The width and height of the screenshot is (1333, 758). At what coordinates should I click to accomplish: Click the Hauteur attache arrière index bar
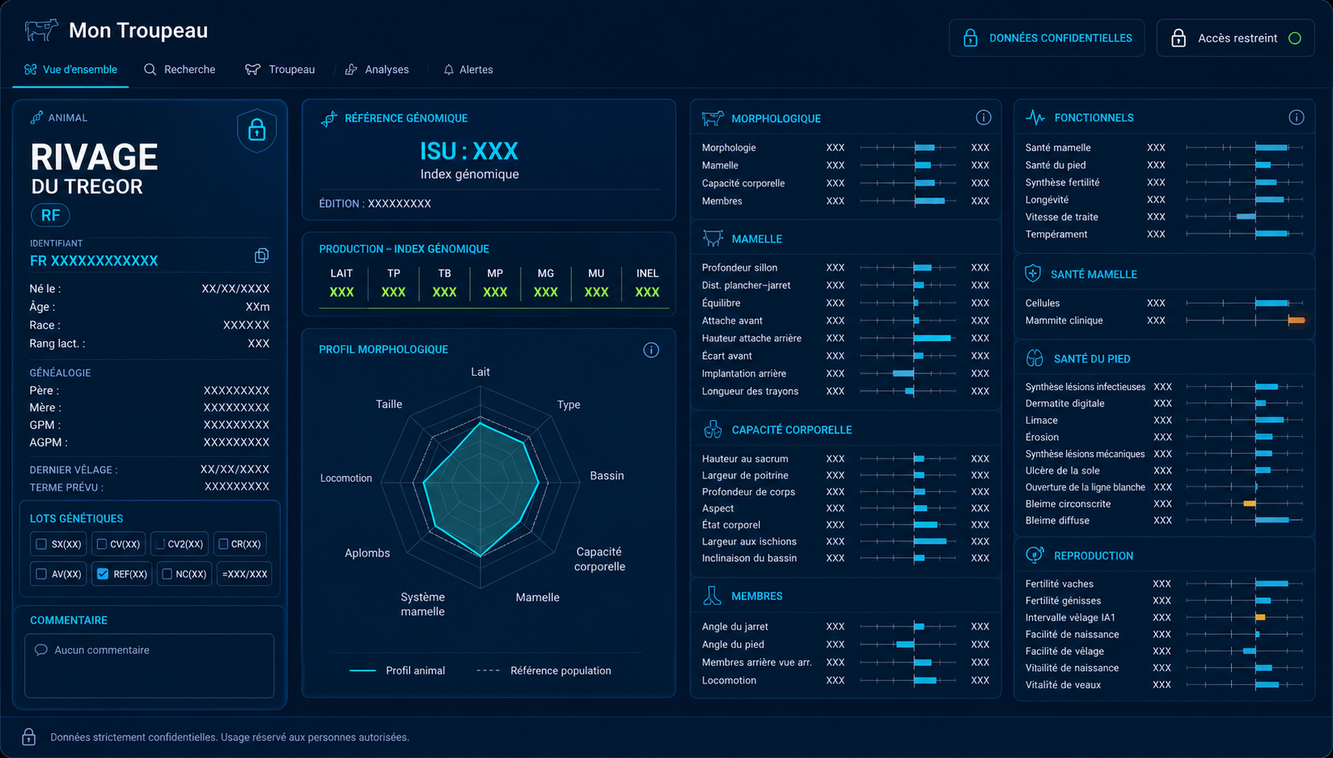932,338
